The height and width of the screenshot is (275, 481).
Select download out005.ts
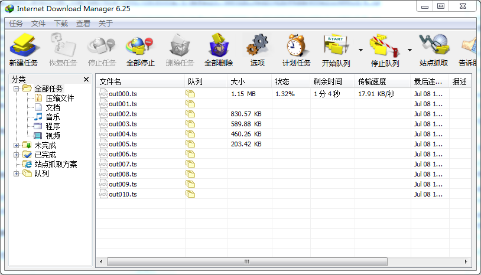click(123, 144)
